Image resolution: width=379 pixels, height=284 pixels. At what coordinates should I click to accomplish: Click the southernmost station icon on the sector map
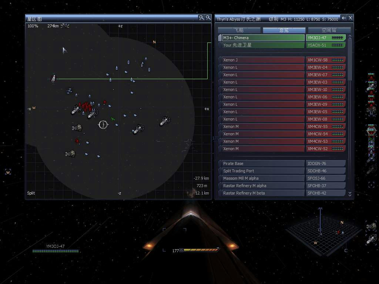(x=70, y=153)
